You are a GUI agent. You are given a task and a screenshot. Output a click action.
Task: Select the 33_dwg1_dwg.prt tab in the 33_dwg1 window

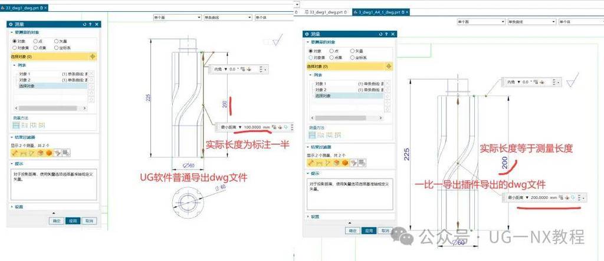point(22,8)
